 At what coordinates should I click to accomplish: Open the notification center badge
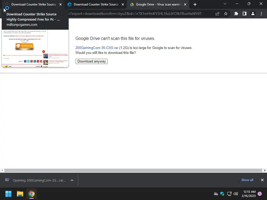click(260, 194)
